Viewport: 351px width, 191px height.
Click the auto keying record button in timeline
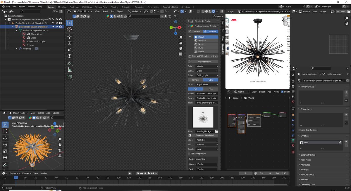pyautogui.click(x=130, y=173)
